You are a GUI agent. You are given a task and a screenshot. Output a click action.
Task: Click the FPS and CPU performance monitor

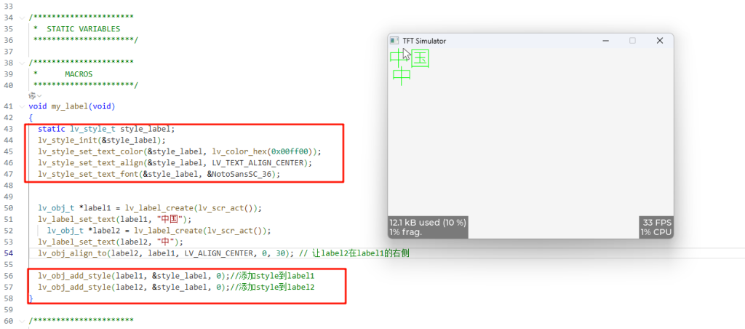tap(656, 227)
